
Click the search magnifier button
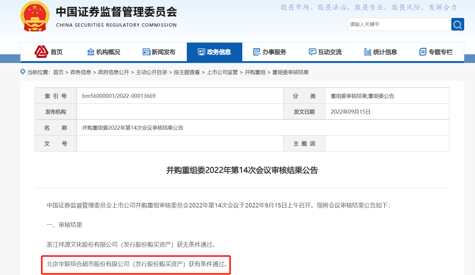tap(457, 24)
